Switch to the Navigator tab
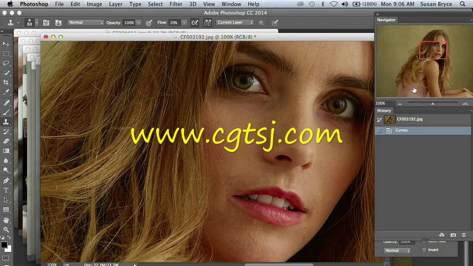Screen dimensions: 473x266 coord(386,20)
